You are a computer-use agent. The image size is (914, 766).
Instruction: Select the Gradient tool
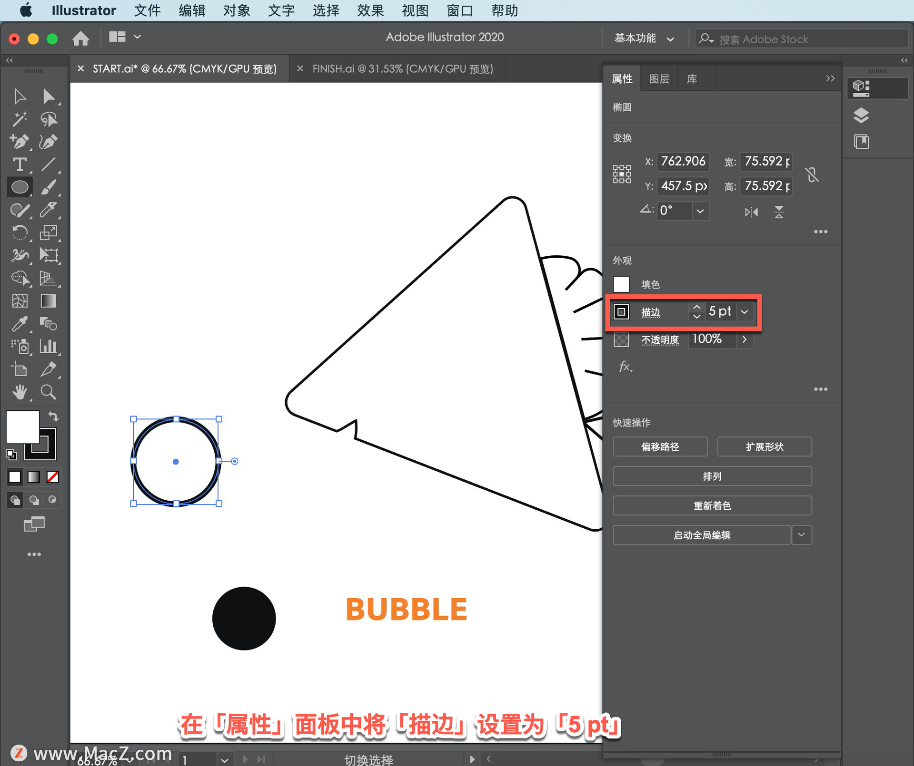[x=49, y=301]
